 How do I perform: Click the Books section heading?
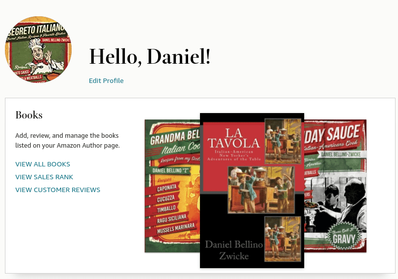[29, 115]
